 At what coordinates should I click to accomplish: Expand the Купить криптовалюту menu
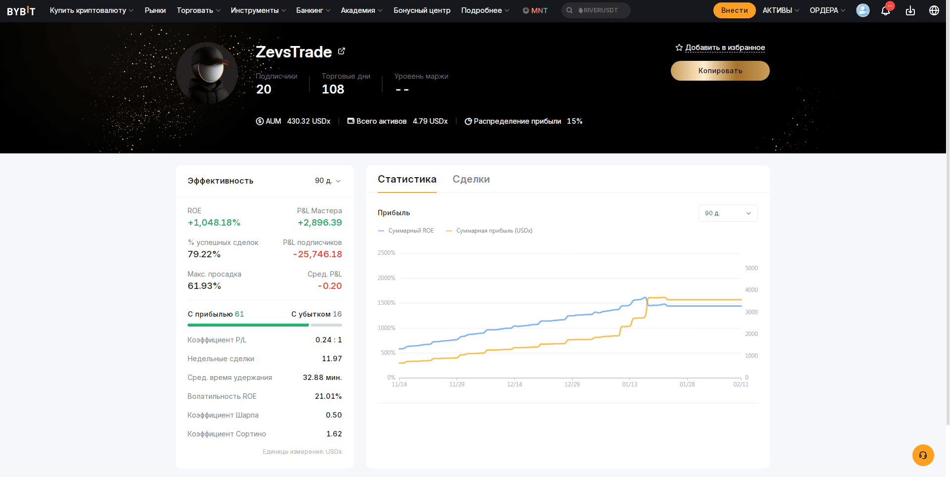92,10
